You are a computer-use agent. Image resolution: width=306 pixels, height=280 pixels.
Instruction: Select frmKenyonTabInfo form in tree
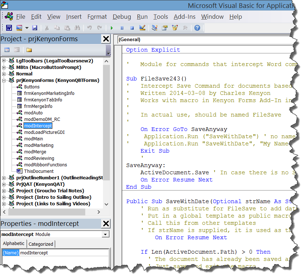tap(43, 100)
